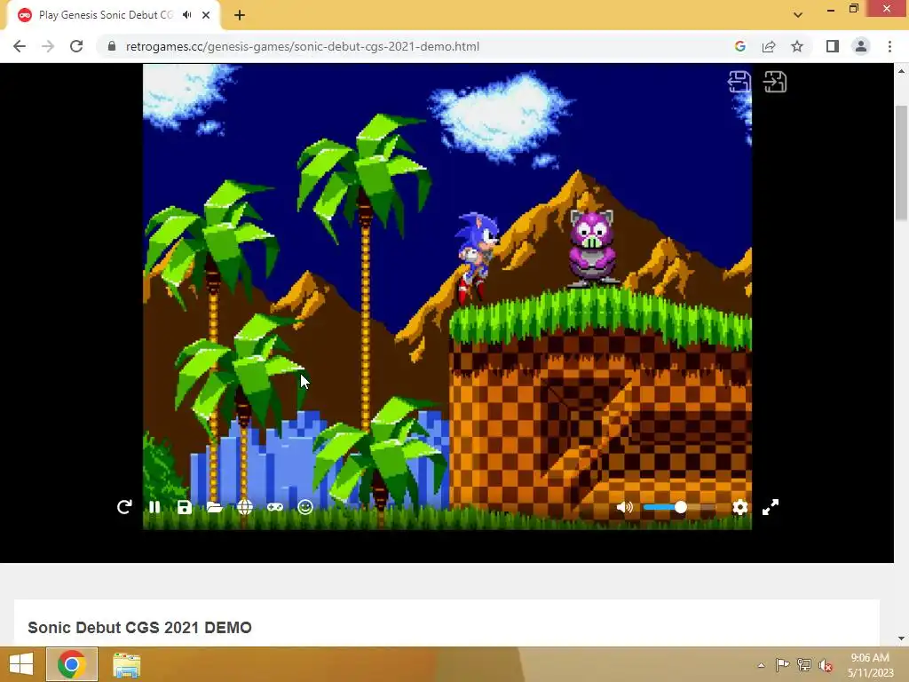The image size is (909, 682).
Task: Select the Play Genesis Sonic Debut tab
Action: 106,15
